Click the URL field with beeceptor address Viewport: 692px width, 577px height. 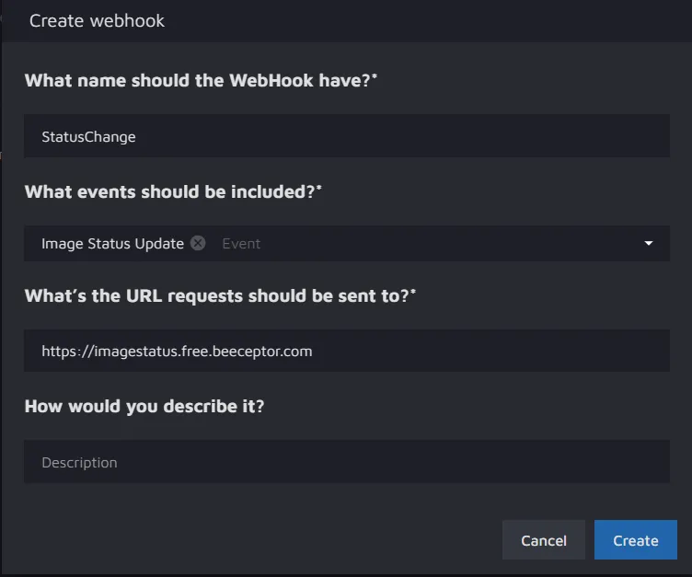[346, 351]
